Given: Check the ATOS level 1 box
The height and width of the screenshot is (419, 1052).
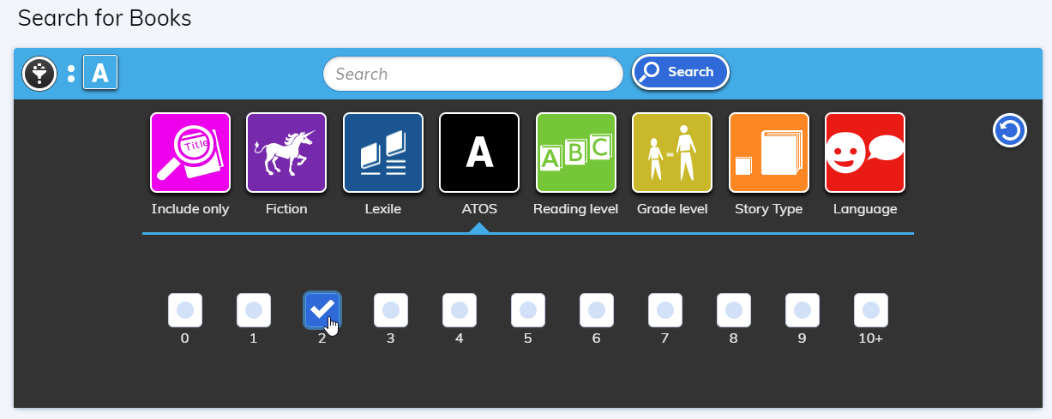Looking at the screenshot, I should [x=254, y=310].
